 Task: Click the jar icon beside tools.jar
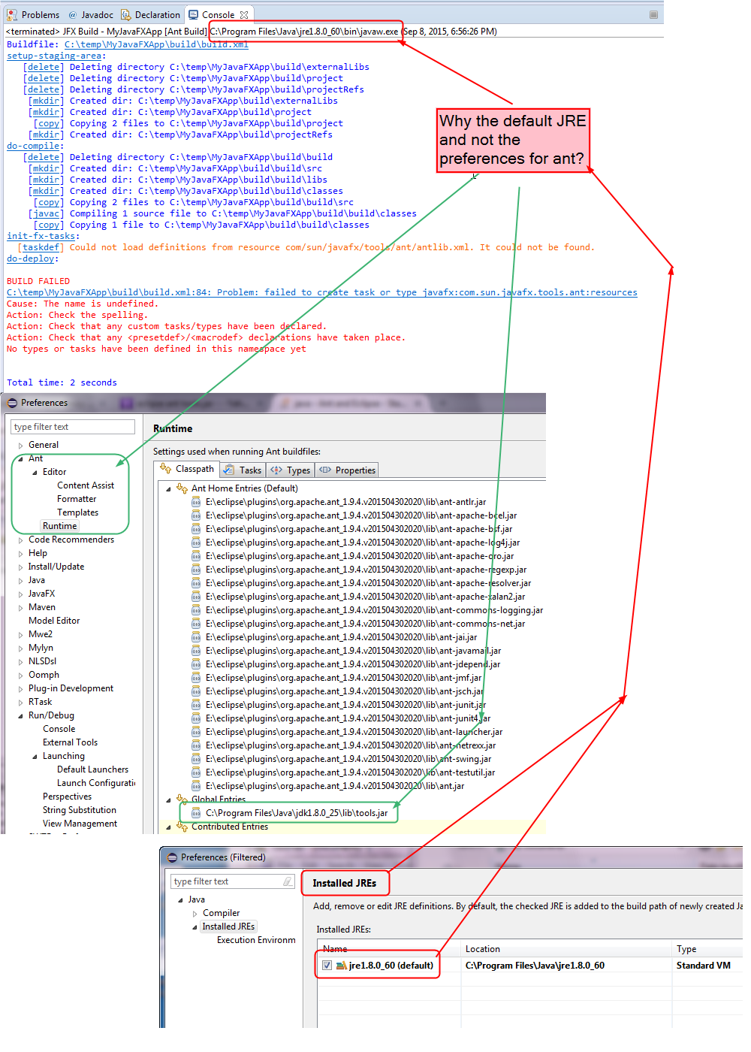(196, 813)
